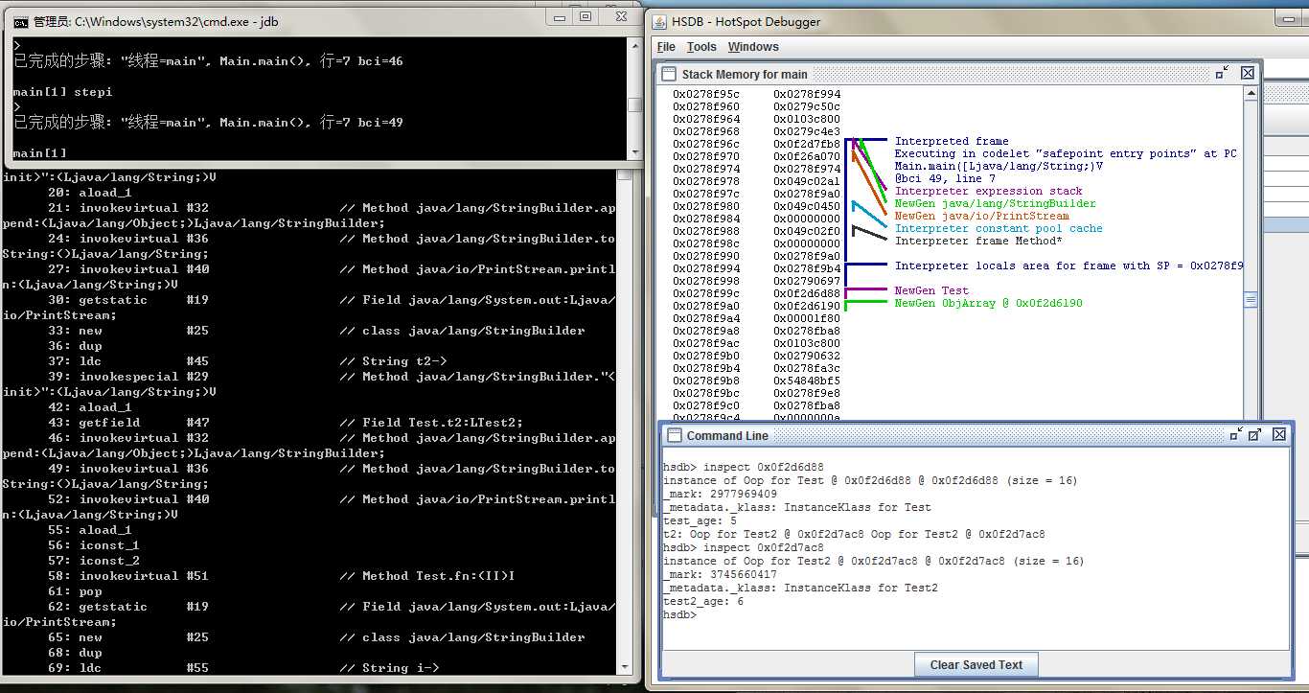Select 'Interpreter locals area for frame' annotation

click(x=1069, y=266)
